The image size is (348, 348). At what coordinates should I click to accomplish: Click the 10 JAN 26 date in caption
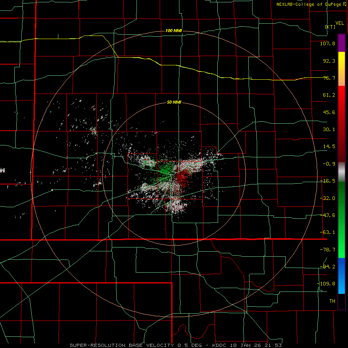click(246, 345)
